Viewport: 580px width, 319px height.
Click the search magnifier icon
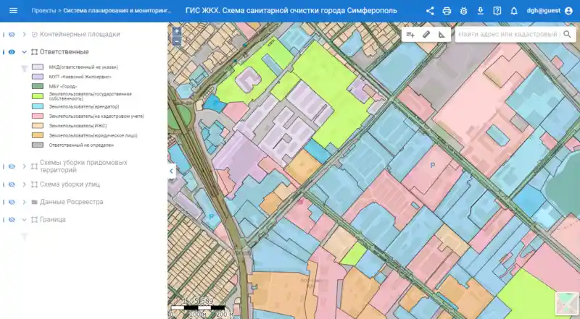tap(567, 34)
